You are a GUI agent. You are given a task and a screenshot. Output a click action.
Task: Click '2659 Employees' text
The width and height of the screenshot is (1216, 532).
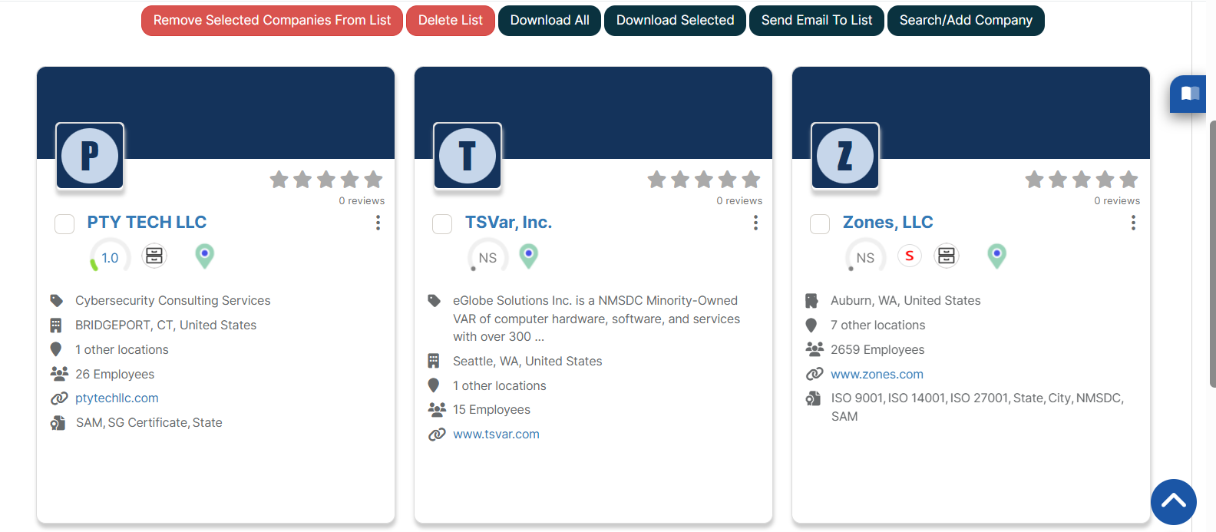(877, 350)
